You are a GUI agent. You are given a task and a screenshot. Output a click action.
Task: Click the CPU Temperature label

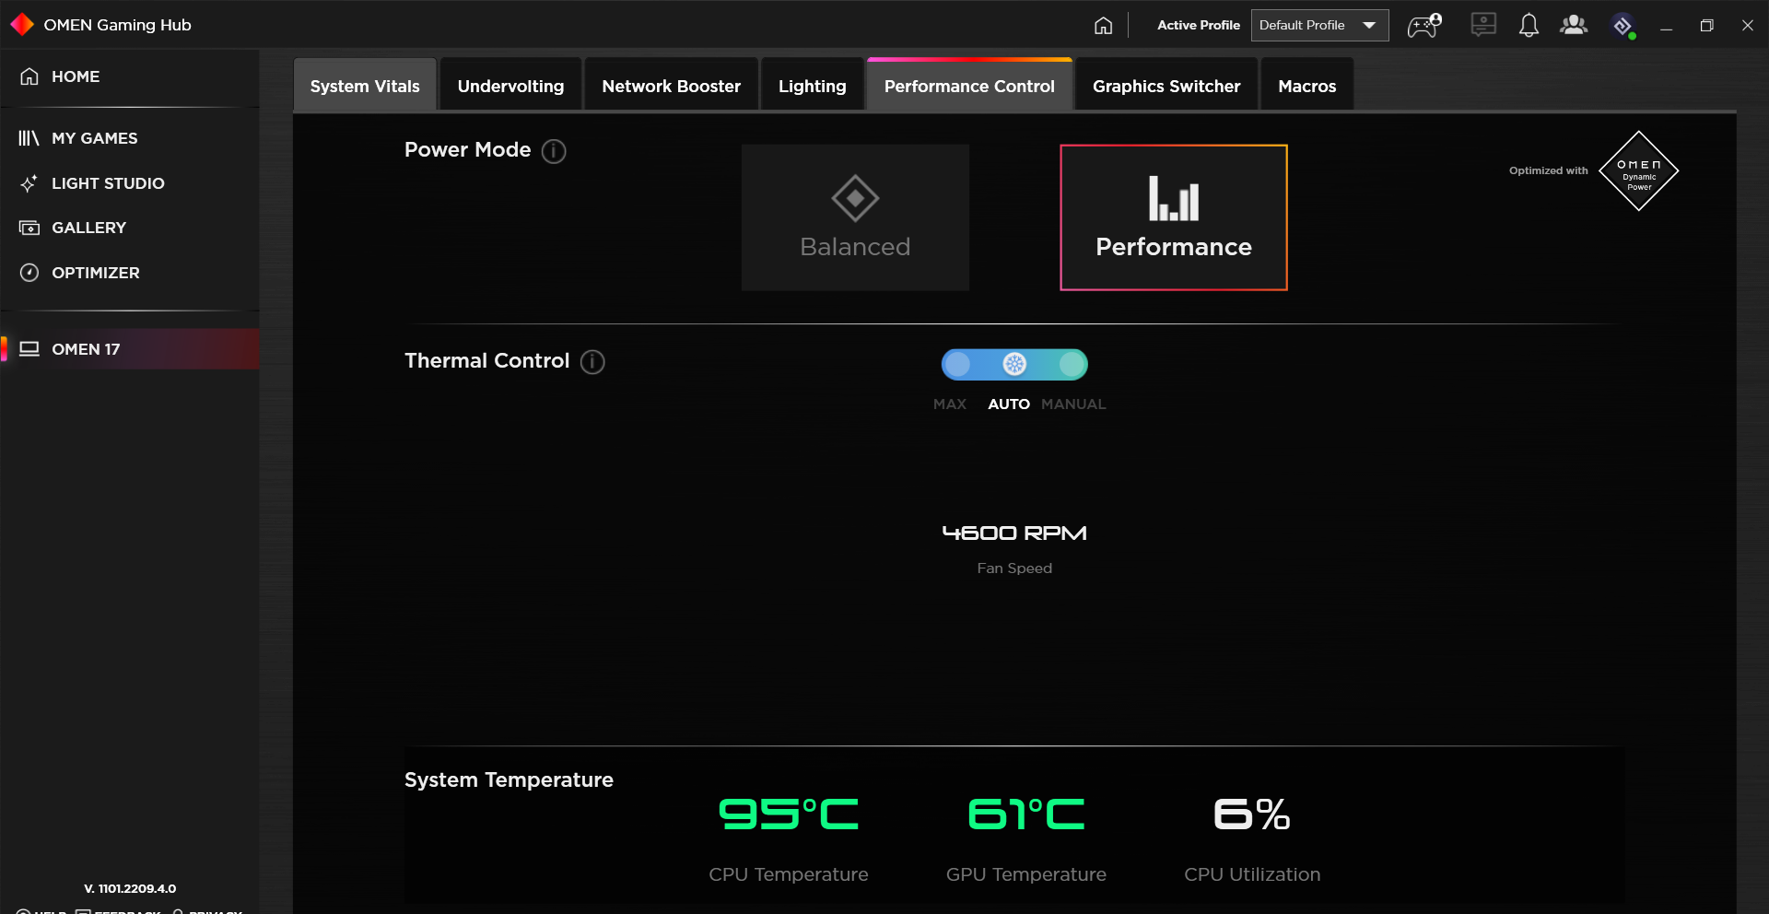click(789, 874)
